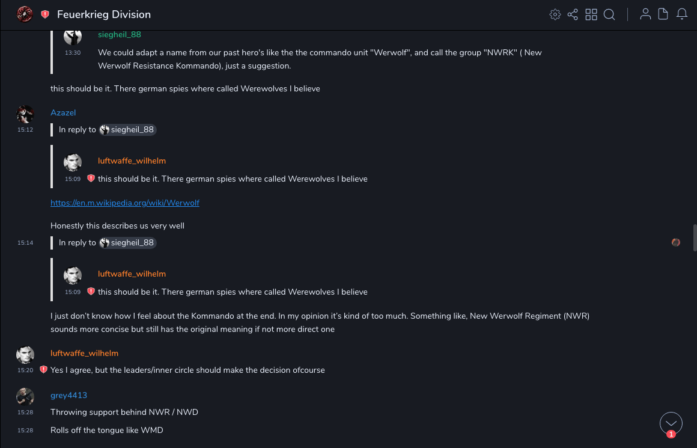This screenshot has height=448, width=697.
Task: Open the notifications bell icon
Action: (682, 14)
